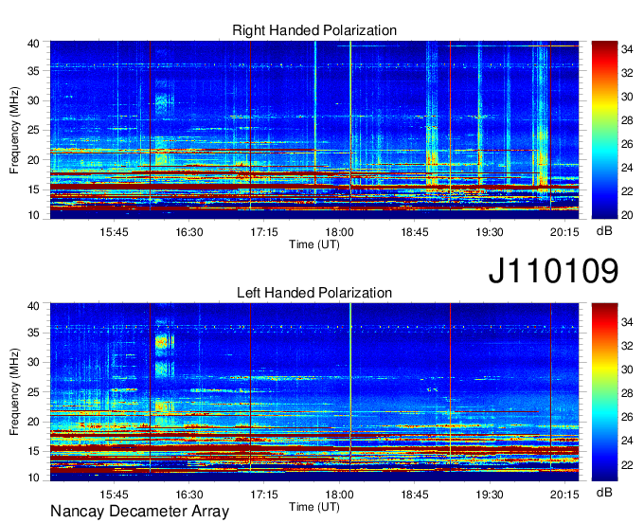Click the Left Handed Polarization title
Image resolution: width=644 pixels, height=523 pixels.
pos(314,293)
